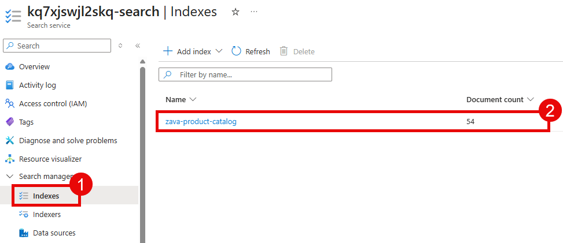563x243 pixels.
Task: Open Overview in sidebar
Action: pos(34,66)
